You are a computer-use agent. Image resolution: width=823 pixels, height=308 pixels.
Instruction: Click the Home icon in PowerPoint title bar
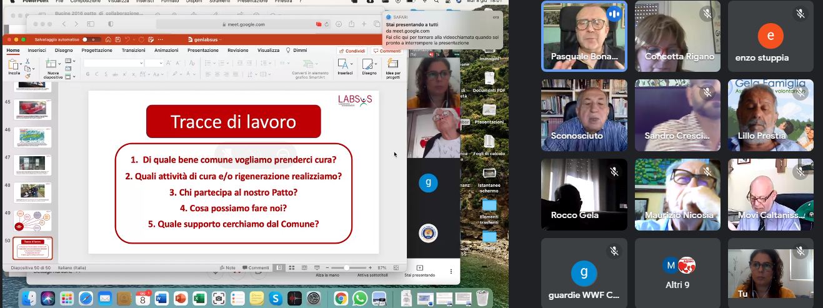point(108,39)
